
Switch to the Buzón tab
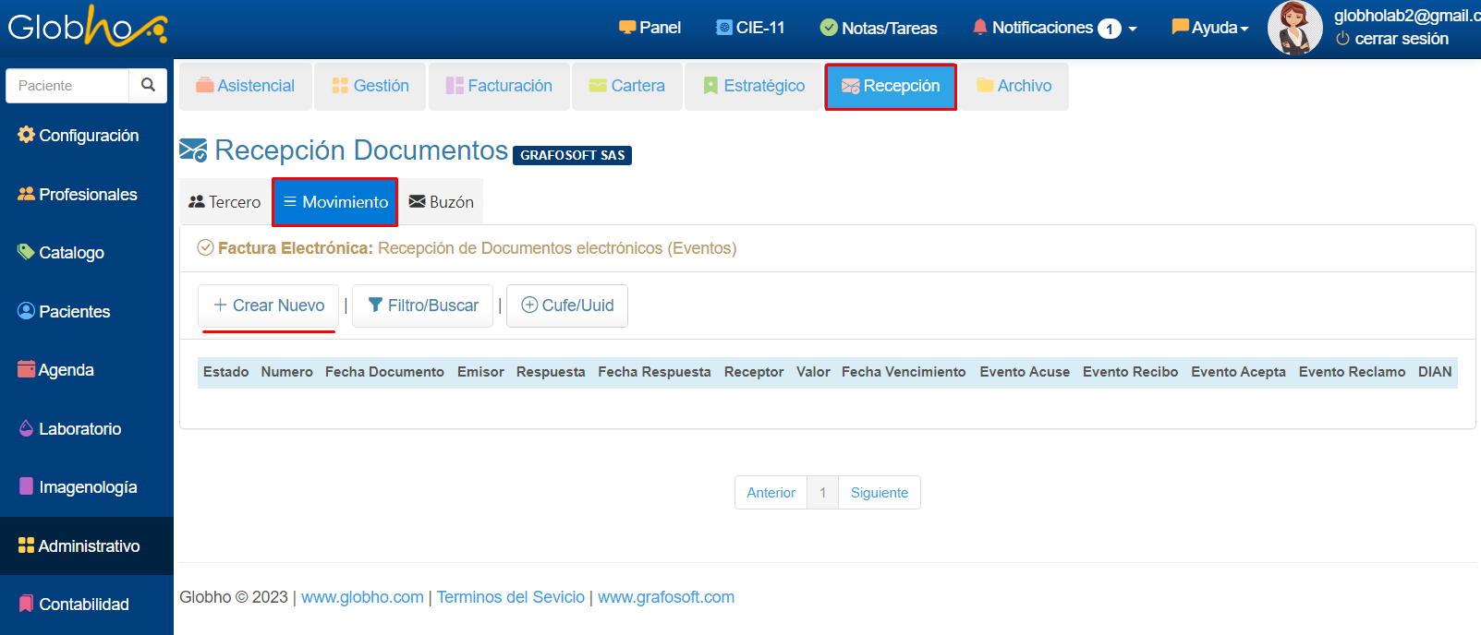(442, 202)
